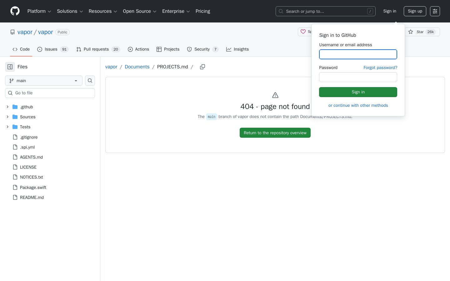Click the LICENSE file icon
This screenshot has width=450, height=281.
[x=15, y=167]
